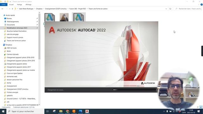
Task: Open 1001 bit tools folder
Action: 11,48
